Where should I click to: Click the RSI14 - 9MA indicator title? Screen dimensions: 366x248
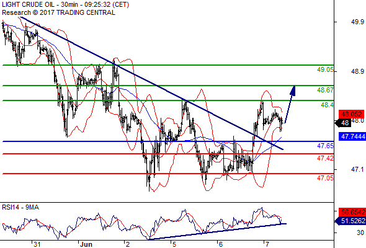point(20,207)
